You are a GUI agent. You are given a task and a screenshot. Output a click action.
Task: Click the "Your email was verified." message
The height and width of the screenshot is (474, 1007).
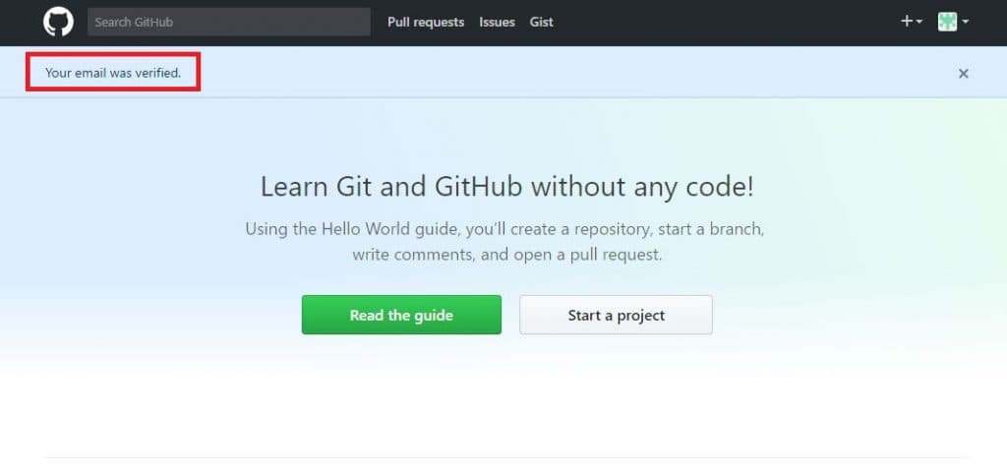[x=113, y=74]
